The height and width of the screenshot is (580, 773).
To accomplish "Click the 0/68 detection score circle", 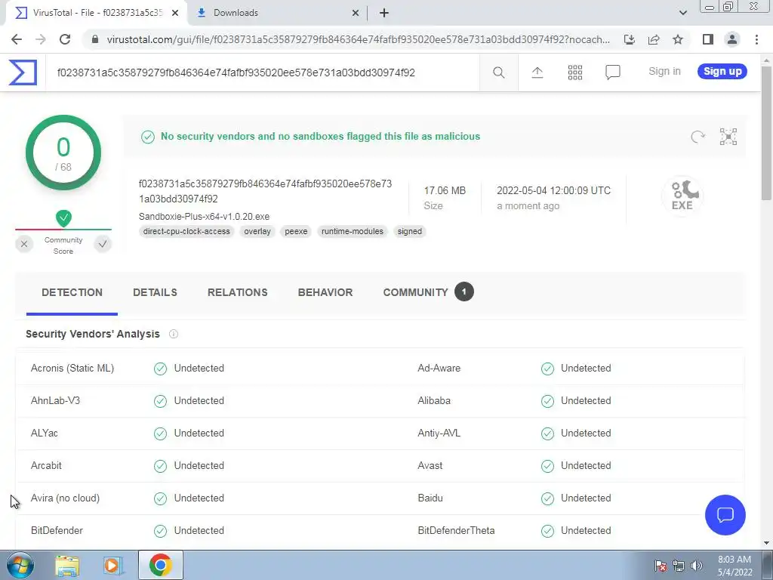I will coord(63,153).
